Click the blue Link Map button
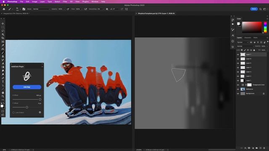269x151 pixels. (27, 87)
